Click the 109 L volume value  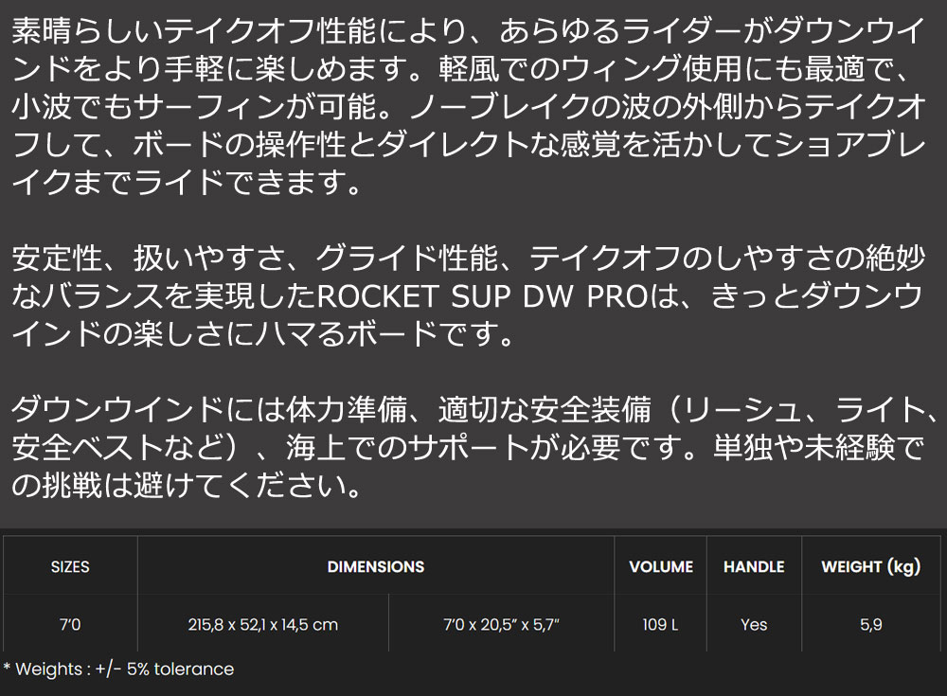click(660, 624)
